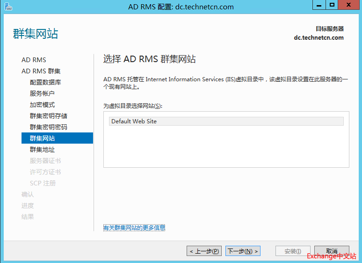Open link 有关群集网站的更多信息
The width and height of the screenshot is (362, 263).
(x=134, y=228)
